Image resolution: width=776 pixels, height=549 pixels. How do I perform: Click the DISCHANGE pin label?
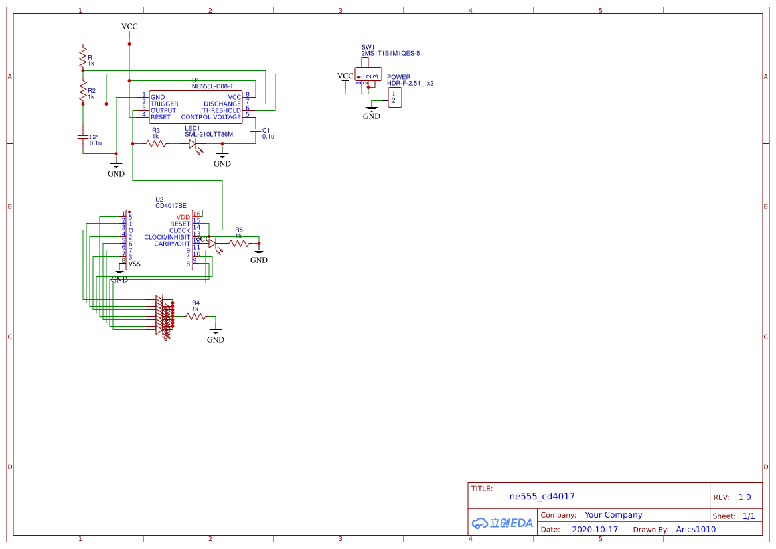[222, 104]
